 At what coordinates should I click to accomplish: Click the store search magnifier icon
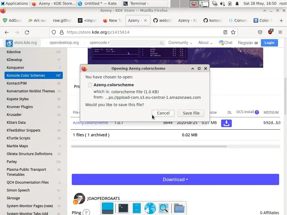tap(162, 43)
